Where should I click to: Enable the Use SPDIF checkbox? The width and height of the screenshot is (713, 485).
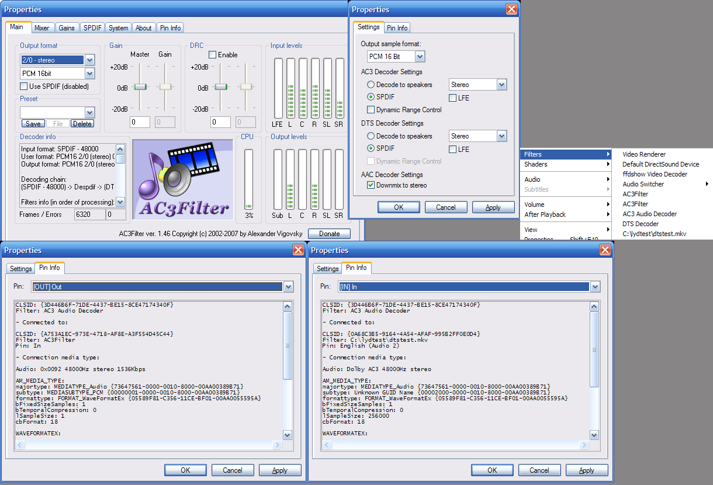click(x=25, y=86)
